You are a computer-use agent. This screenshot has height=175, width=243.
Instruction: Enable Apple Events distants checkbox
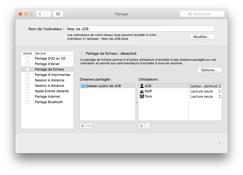click(28, 91)
